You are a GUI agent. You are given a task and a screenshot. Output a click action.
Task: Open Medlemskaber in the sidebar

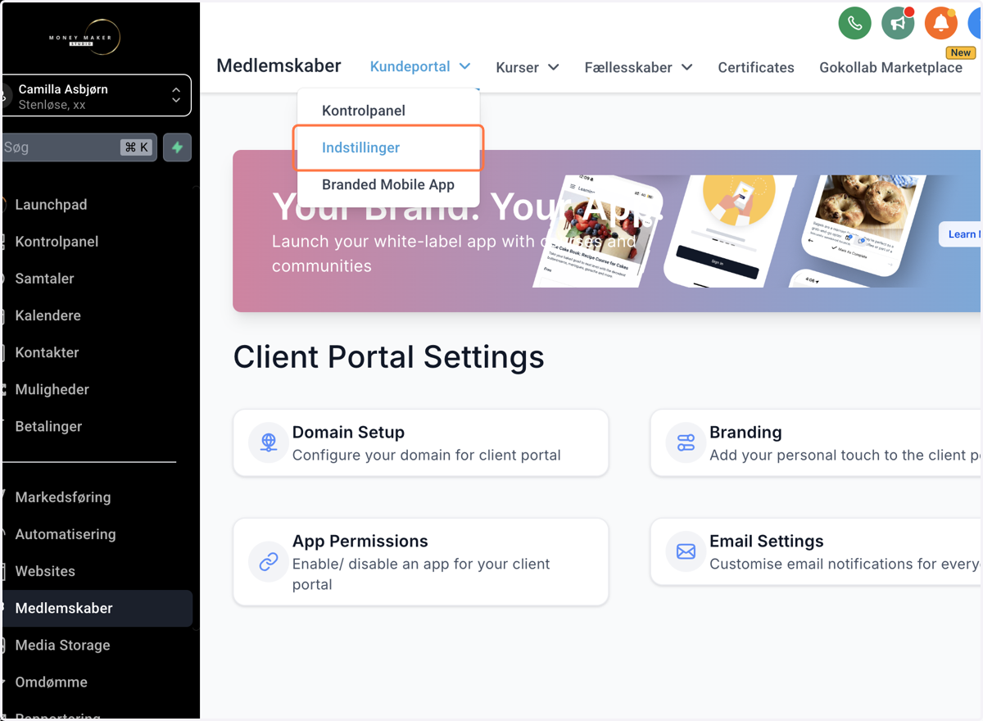tap(98, 608)
